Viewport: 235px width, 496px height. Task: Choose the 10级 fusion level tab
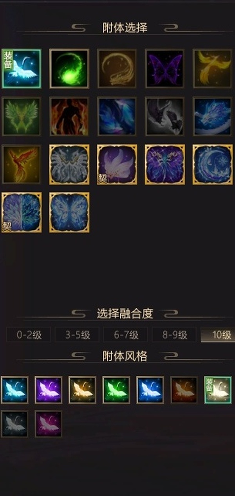(x=218, y=335)
